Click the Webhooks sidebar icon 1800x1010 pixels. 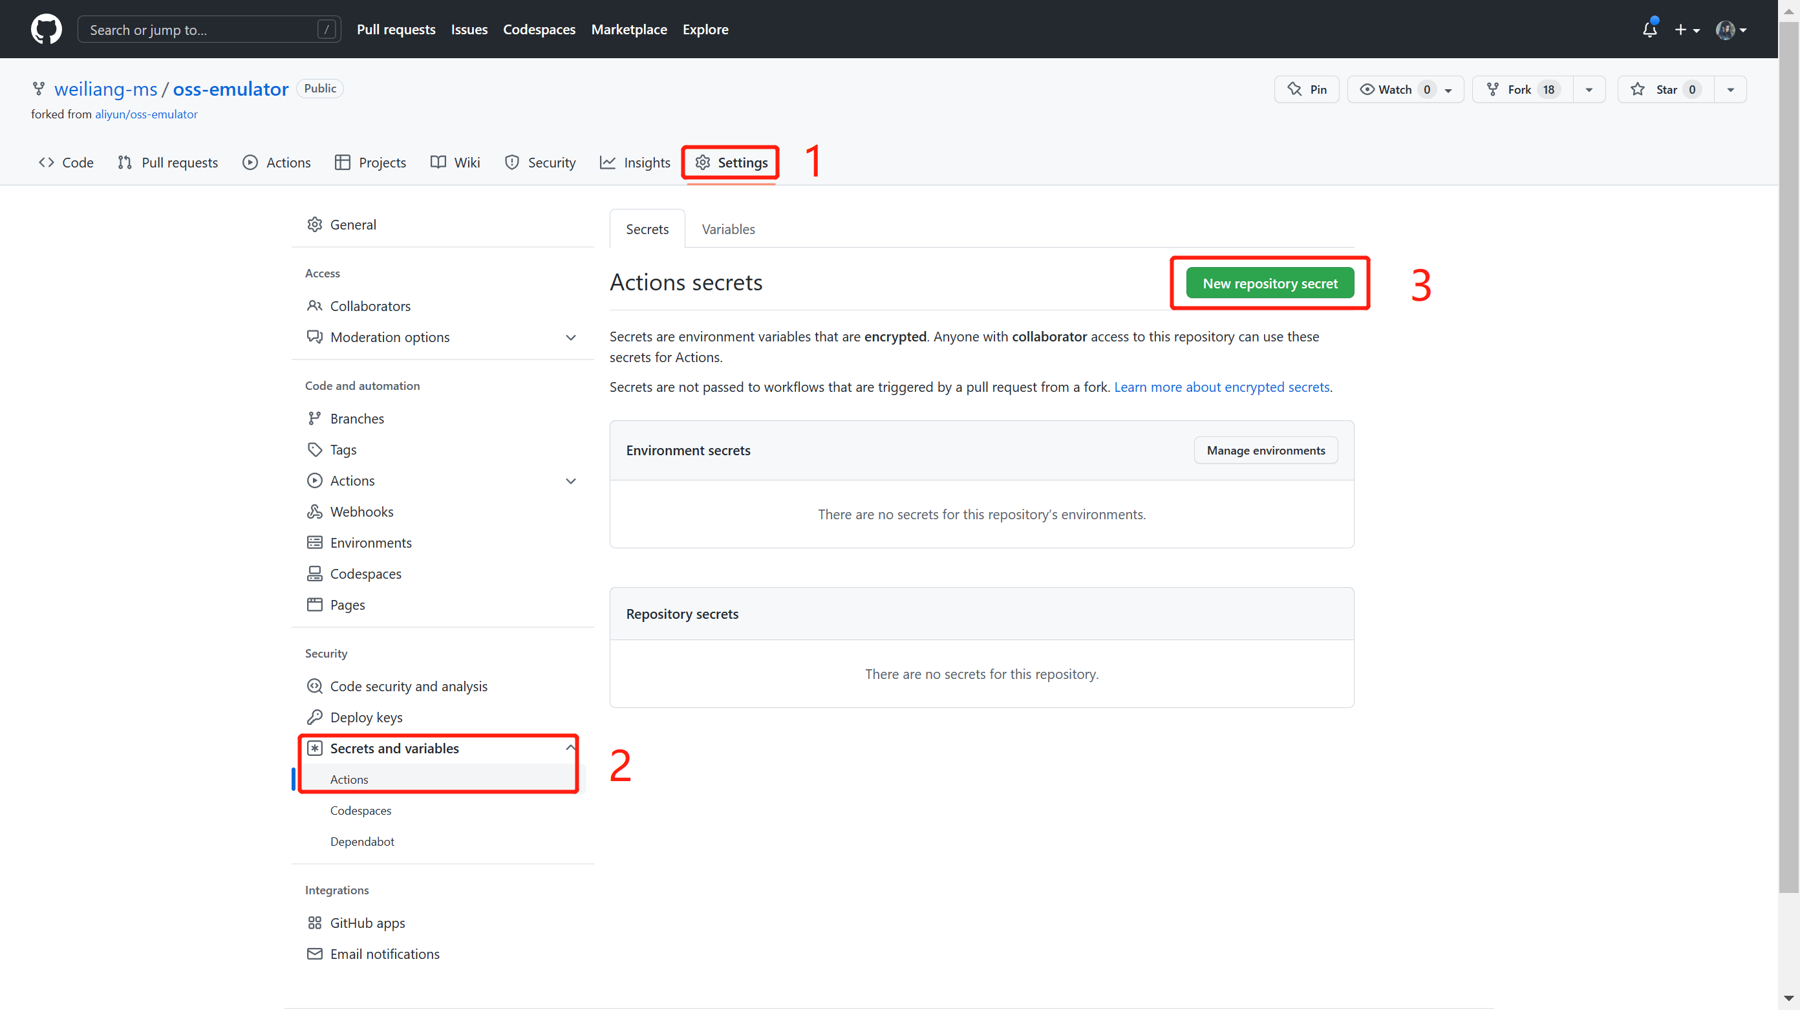(314, 511)
